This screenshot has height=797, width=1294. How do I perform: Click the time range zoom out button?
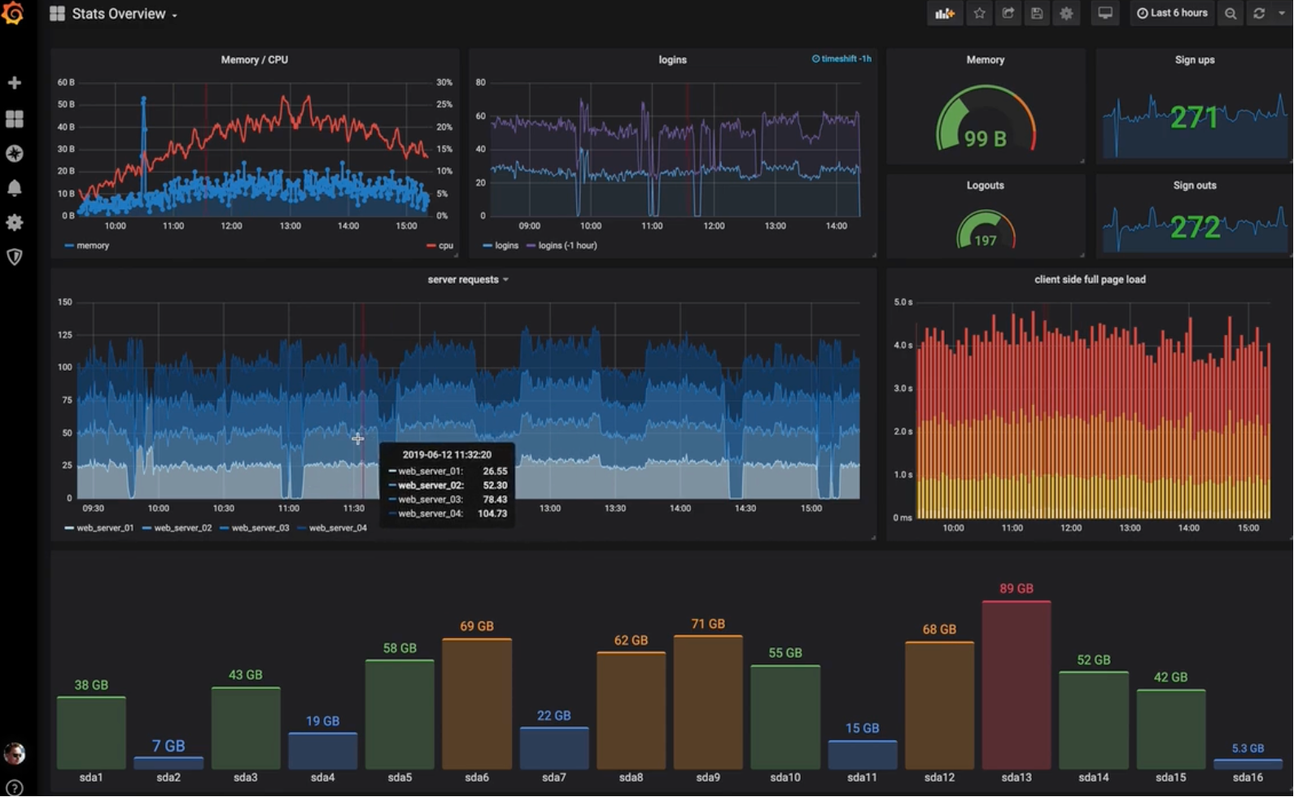tap(1230, 14)
